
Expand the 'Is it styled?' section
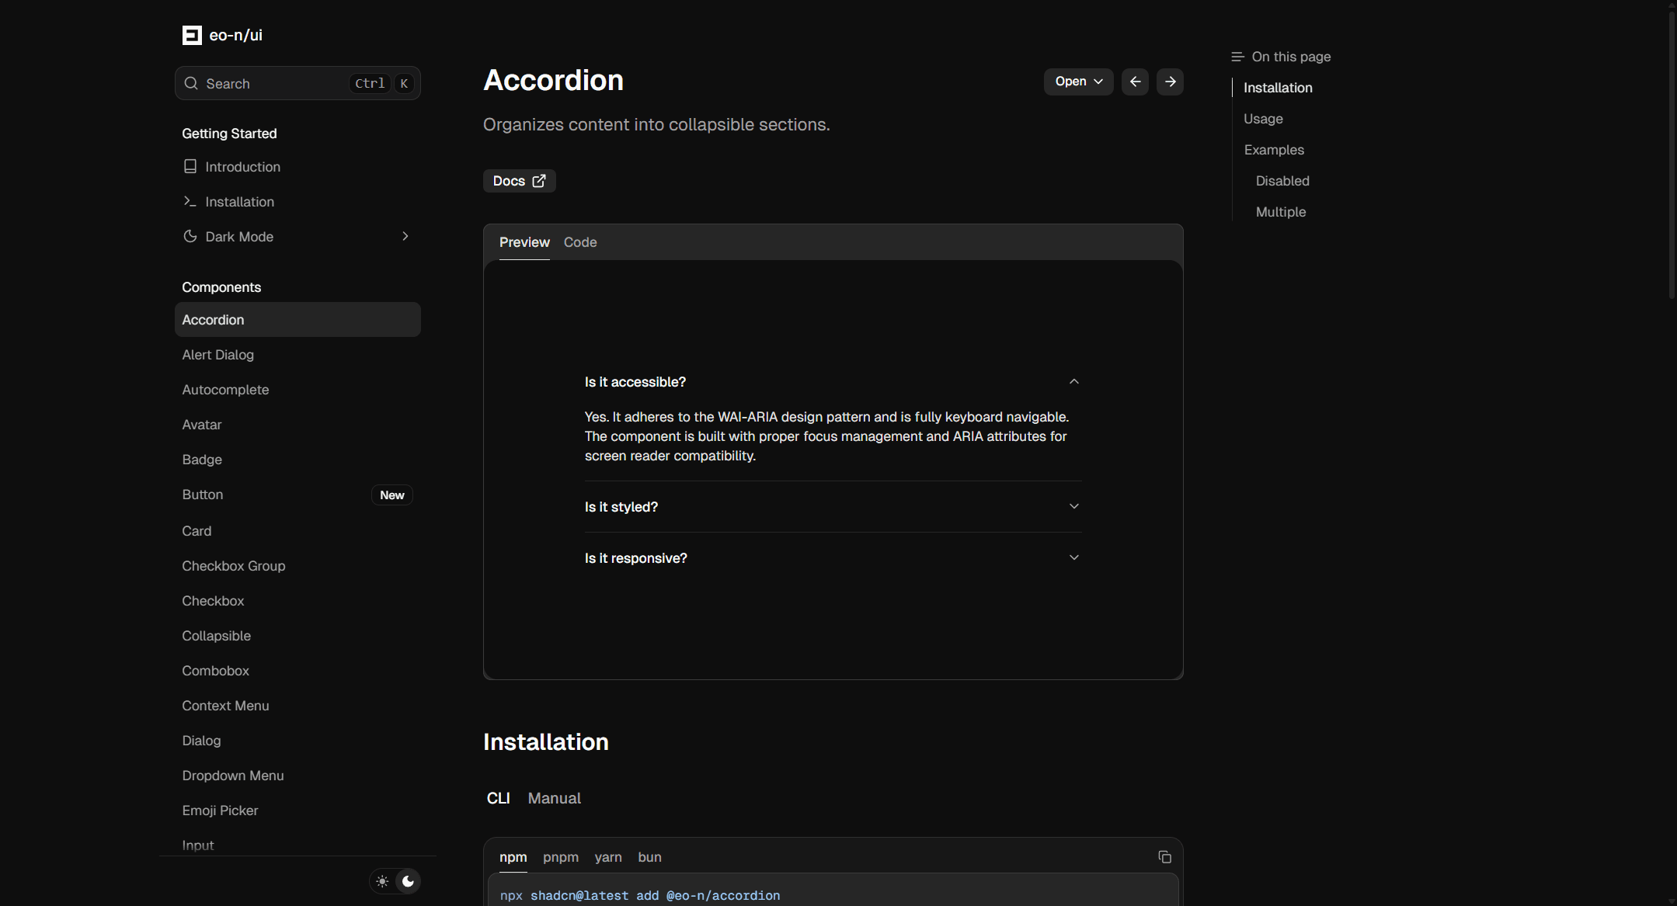click(x=833, y=507)
